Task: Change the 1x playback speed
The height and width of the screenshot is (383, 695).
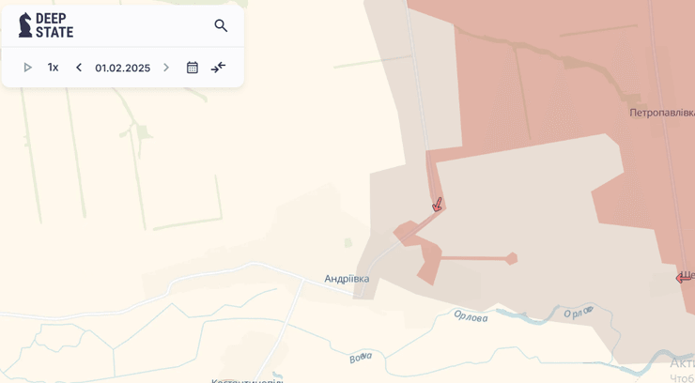Action: (54, 68)
